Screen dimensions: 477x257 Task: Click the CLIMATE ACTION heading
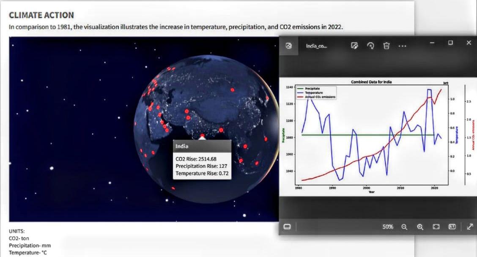(x=41, y=15)
